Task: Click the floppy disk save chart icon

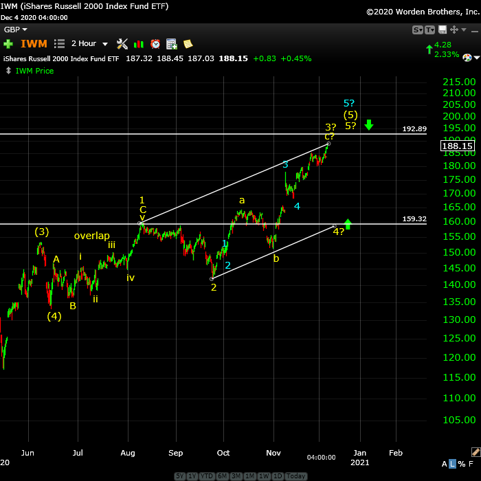Action: (442, 30)
